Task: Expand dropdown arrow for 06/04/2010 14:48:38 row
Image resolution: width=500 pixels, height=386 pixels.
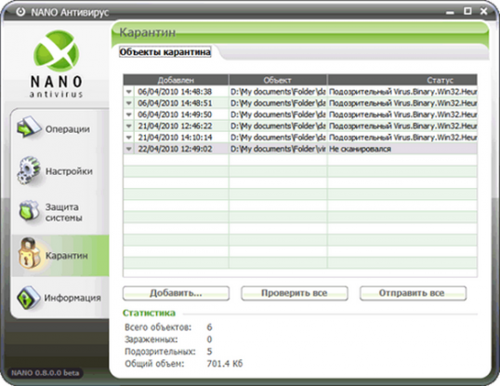Action: [129, 92]
